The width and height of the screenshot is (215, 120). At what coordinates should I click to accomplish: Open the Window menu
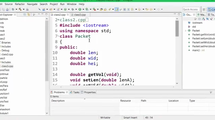click(72, 4)
